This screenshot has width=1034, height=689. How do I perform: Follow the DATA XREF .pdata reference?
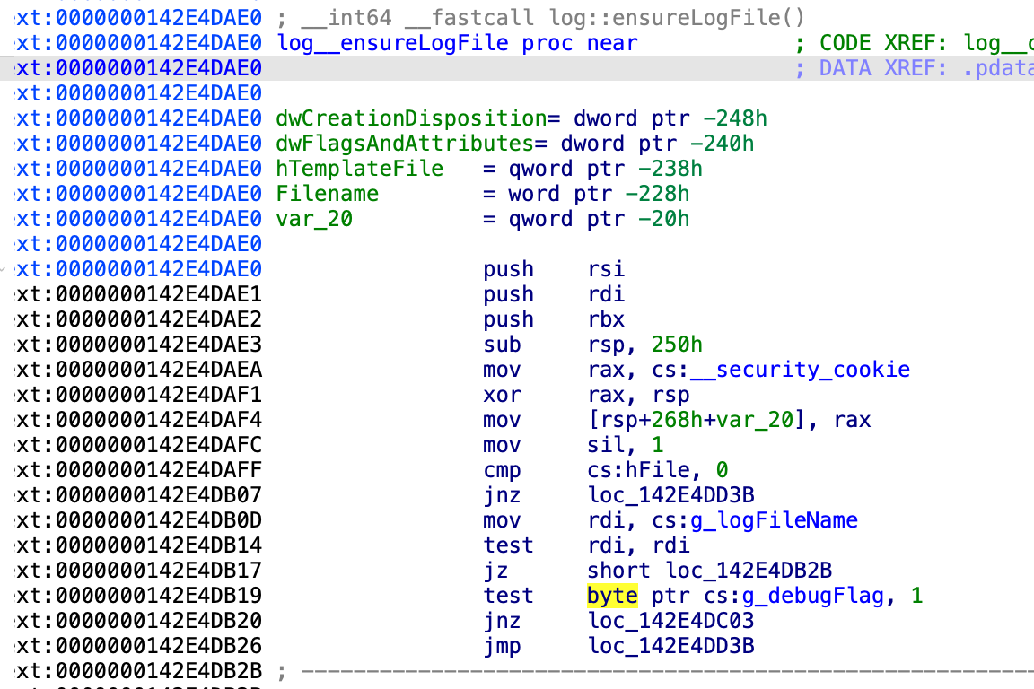[x=914, y=68]
